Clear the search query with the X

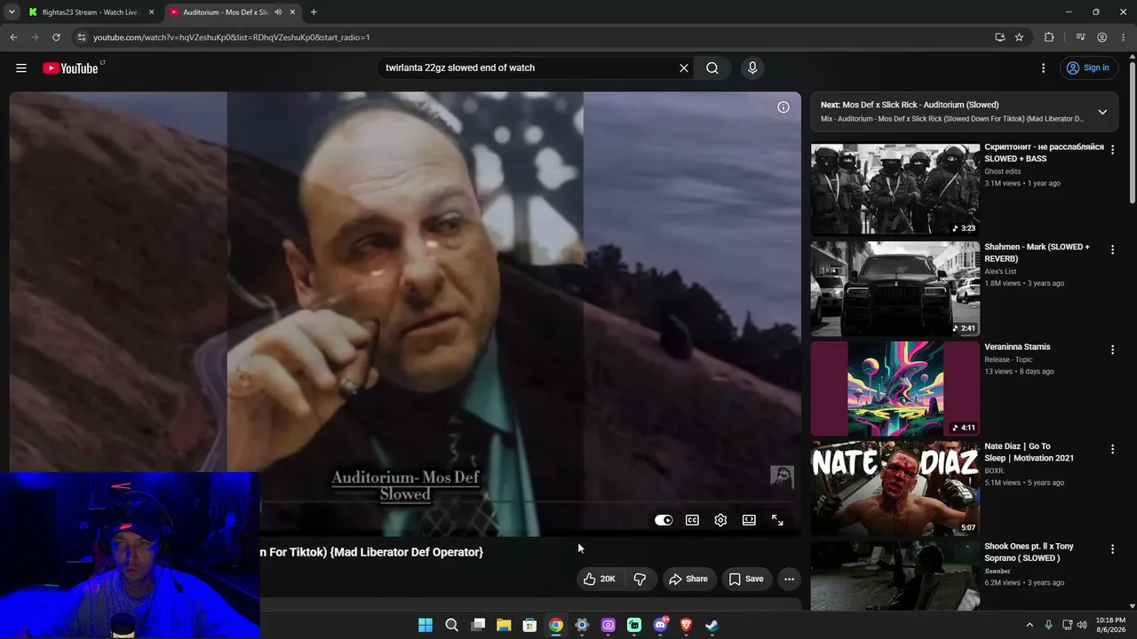[x=684, y=67]
